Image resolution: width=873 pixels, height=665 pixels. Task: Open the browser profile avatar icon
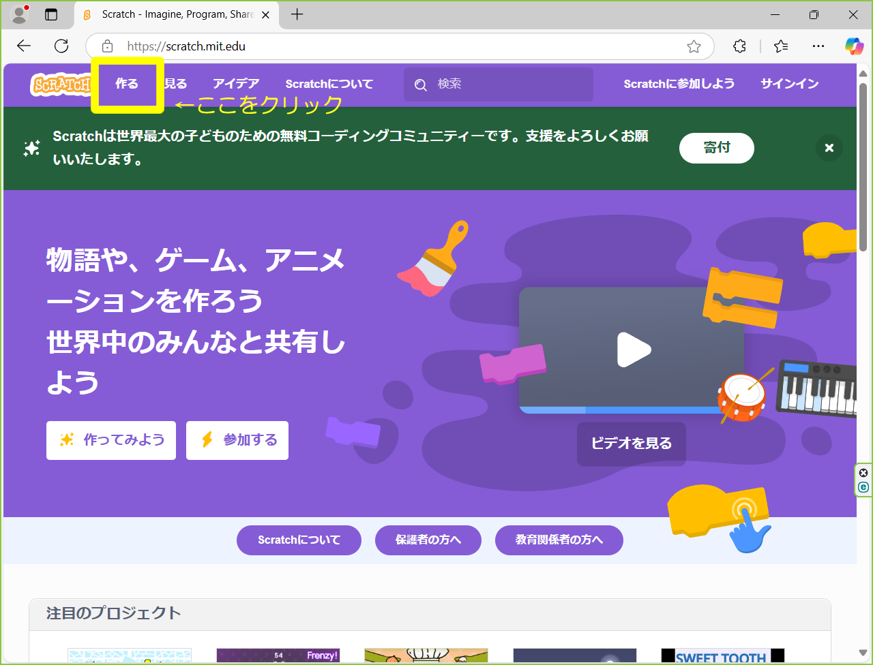click(x=20, y=14)
